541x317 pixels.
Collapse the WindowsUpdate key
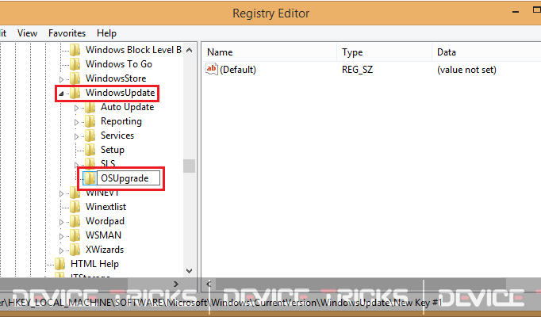click(61, 94)
